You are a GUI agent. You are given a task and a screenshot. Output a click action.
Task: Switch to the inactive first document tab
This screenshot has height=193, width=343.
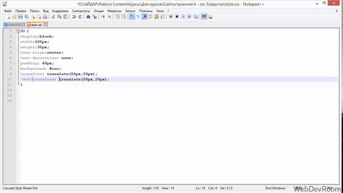point(14,25)
